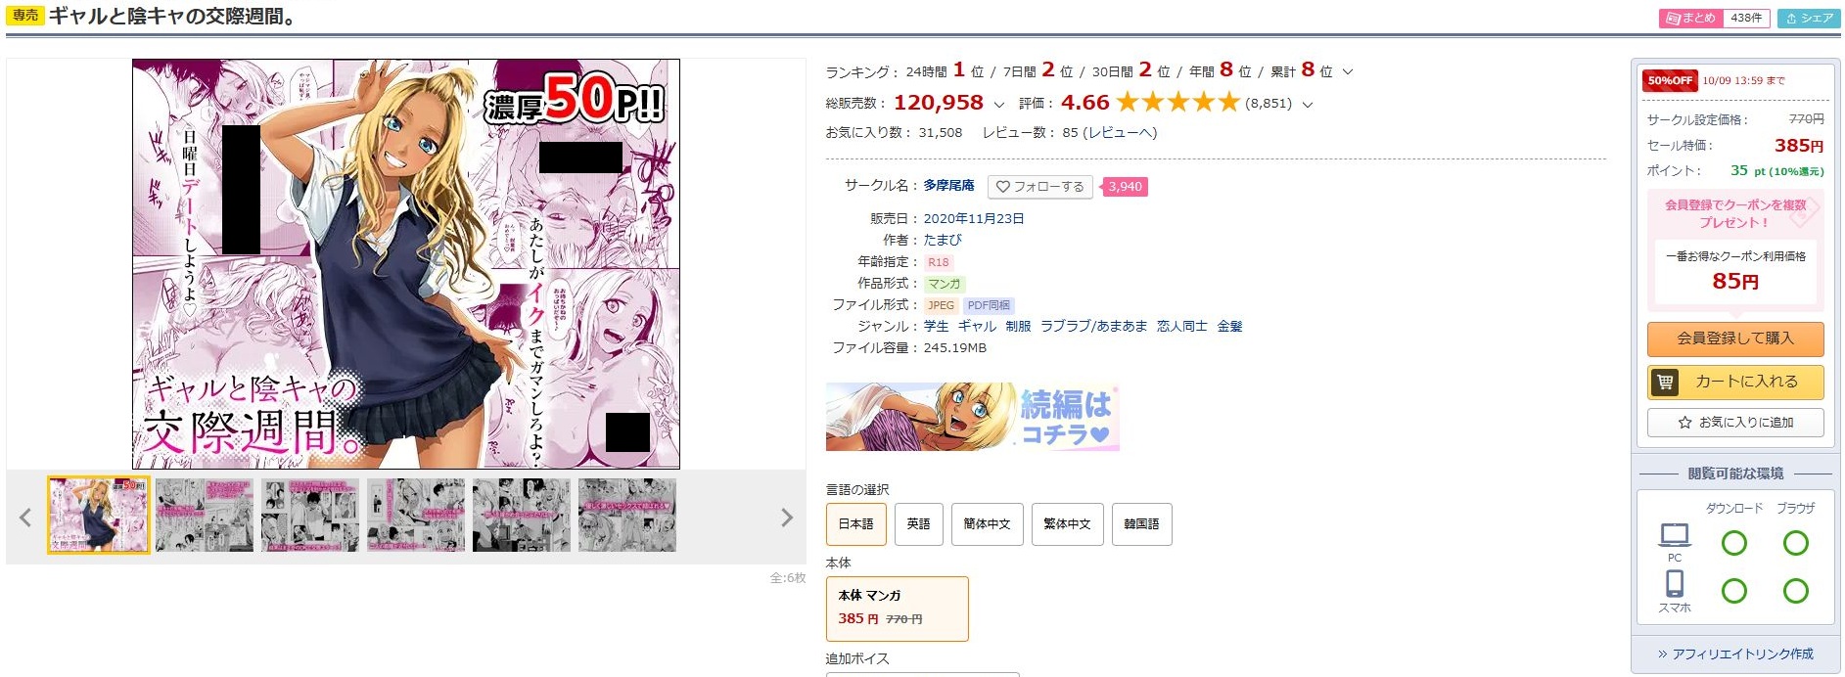Screen dimensions: 1845x677
Task: Expand the total sales count chevron
Action: (998, 104)
